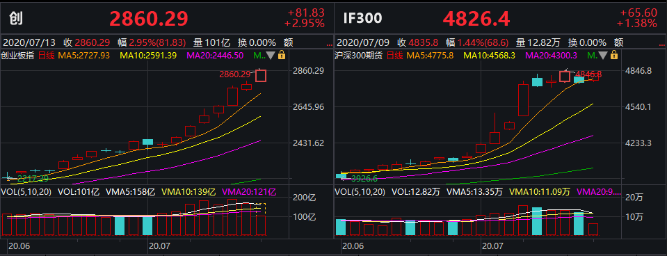Click the VOL:12.82万 label
This screenshot has height=256, width=667.
[x=416, y=192]
